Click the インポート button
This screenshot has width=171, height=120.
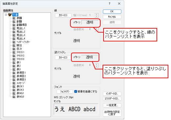[x=112, y=94]
